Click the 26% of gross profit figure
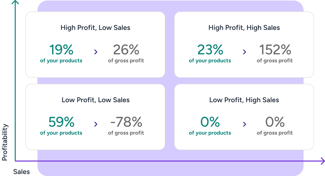325x176 pixels. click(126, 50)
